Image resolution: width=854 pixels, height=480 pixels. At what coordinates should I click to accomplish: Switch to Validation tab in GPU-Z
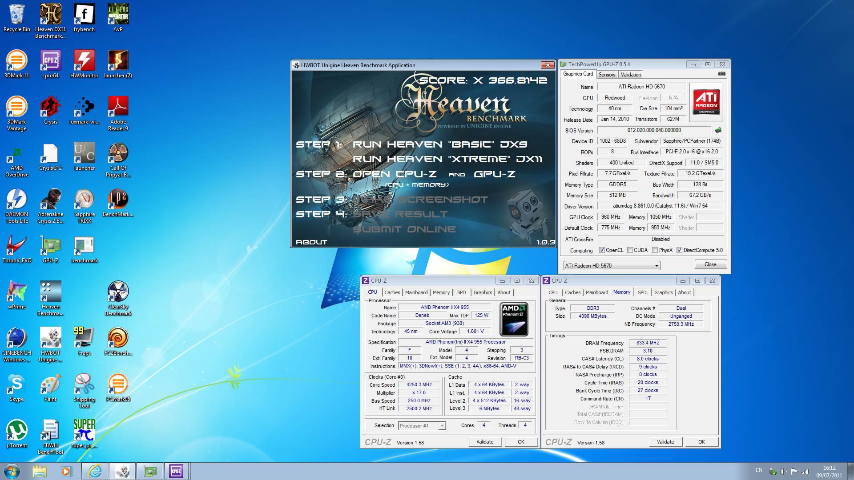click(x=631, y=75)
